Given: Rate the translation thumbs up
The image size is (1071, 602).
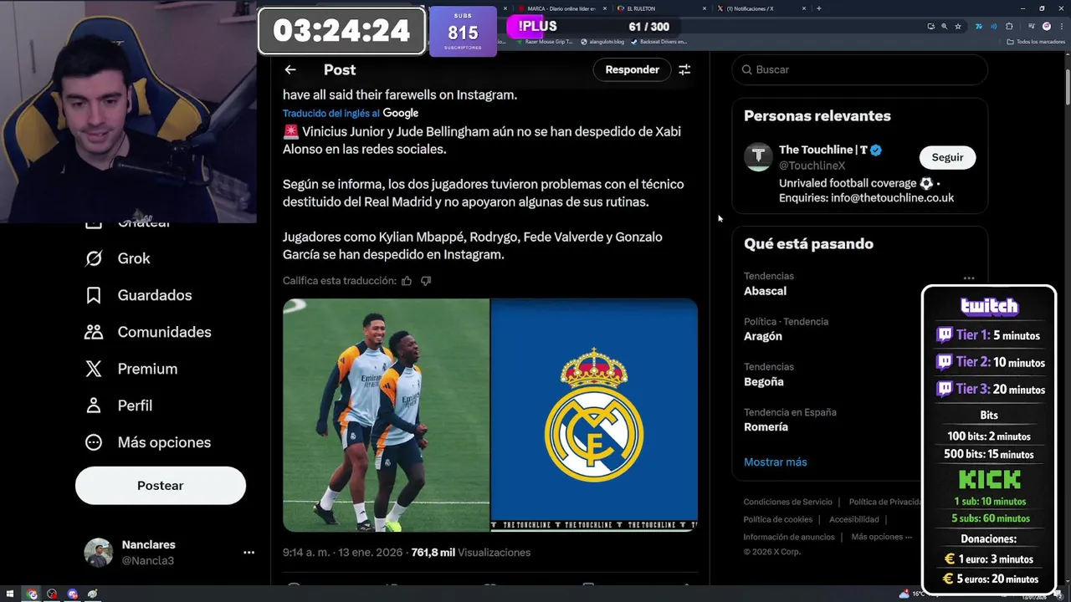Looking at the screenshot, I should [407, 281].
